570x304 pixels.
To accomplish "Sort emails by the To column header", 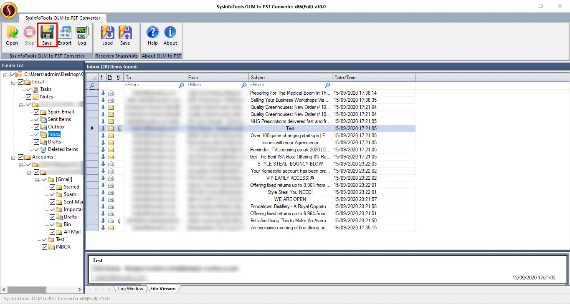I will pyautogui.click(x=155, y=78).
